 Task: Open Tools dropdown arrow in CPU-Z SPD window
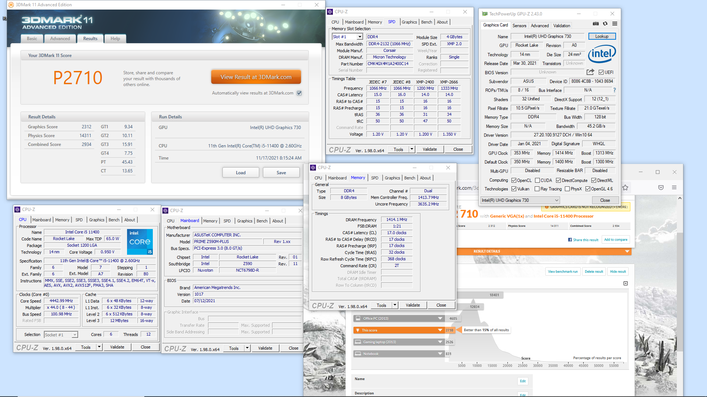[x=412, y=149]
